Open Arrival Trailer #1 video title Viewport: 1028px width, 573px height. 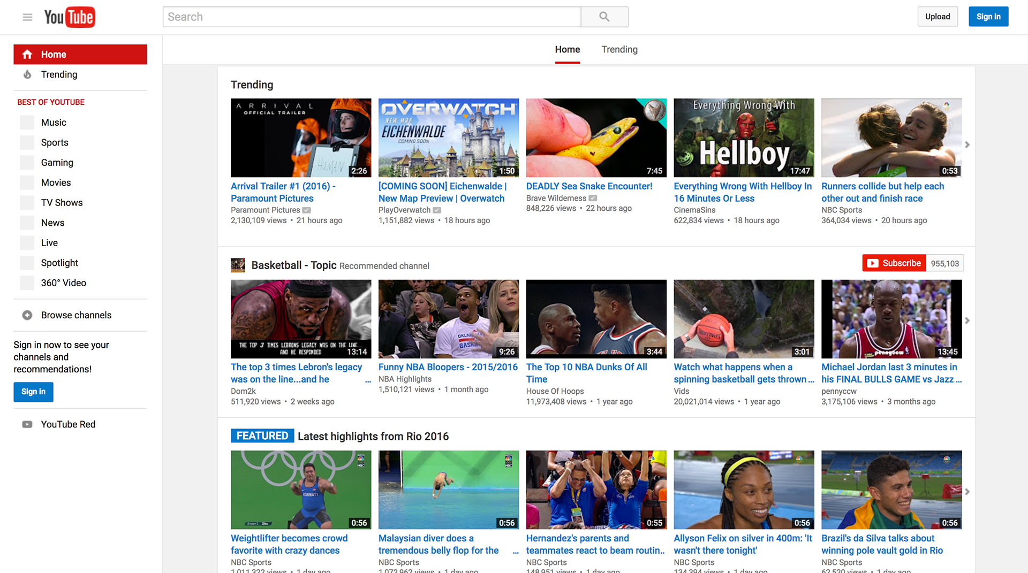(283, 192)
